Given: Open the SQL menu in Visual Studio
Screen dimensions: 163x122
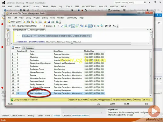Looking at the screenshot, I should [61, 7].
